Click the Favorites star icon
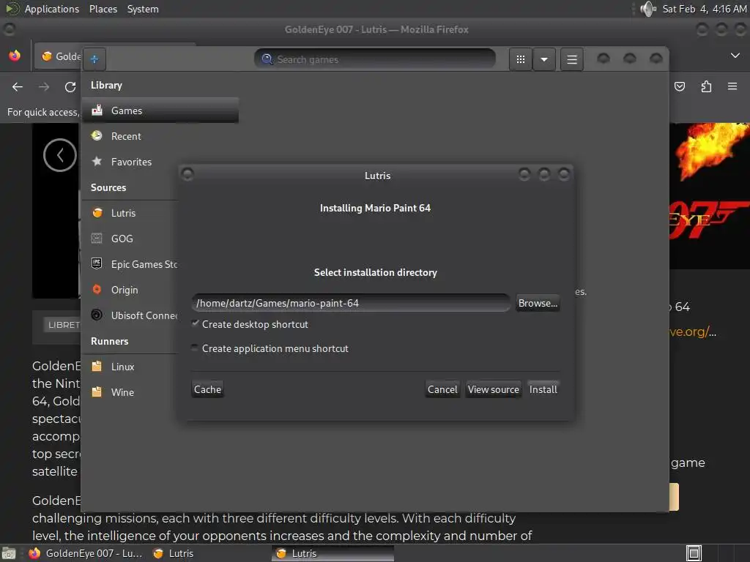The image size is (750, 562). (x=97, y=161)
